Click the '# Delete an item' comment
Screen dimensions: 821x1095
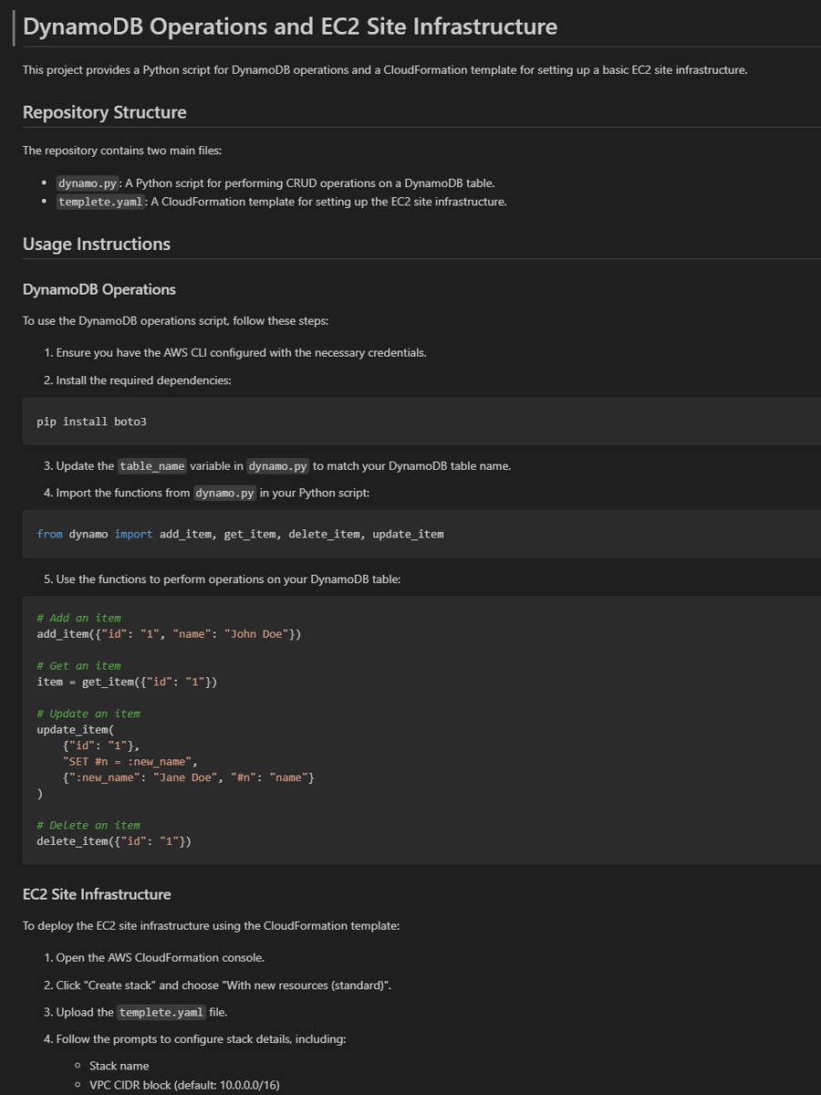click(88, 825)
